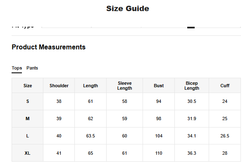This screenshot has width=250, height=165.
Task: Click the Size Guide heading
Action: pos(128,9)
